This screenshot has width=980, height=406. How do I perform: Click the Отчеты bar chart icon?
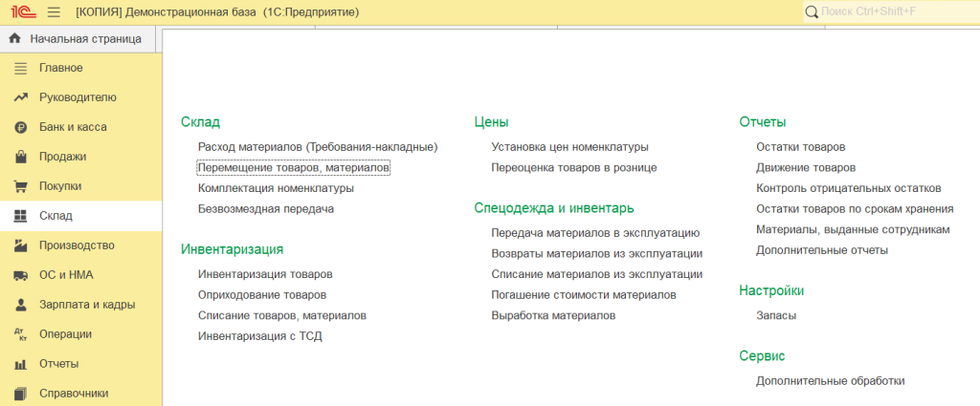(x=21, y=364)
